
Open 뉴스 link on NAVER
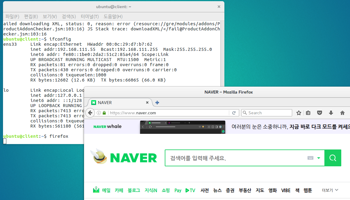[x=217, y=190]
